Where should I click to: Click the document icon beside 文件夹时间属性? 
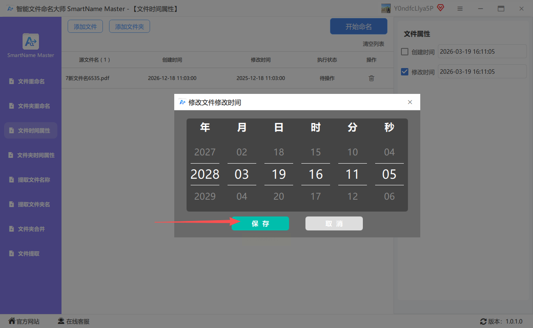pos(11,155)
